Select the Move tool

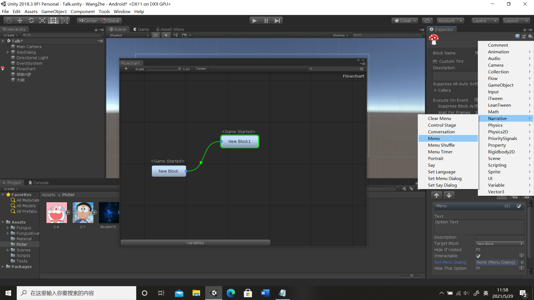point(20,21)
